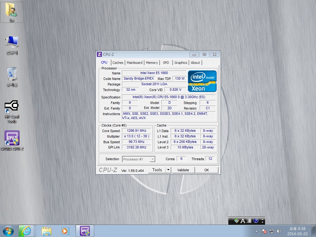Click the 'Ver. 1.69.0.x64' version text
This screenshot has width=316, height=237.
132,171
